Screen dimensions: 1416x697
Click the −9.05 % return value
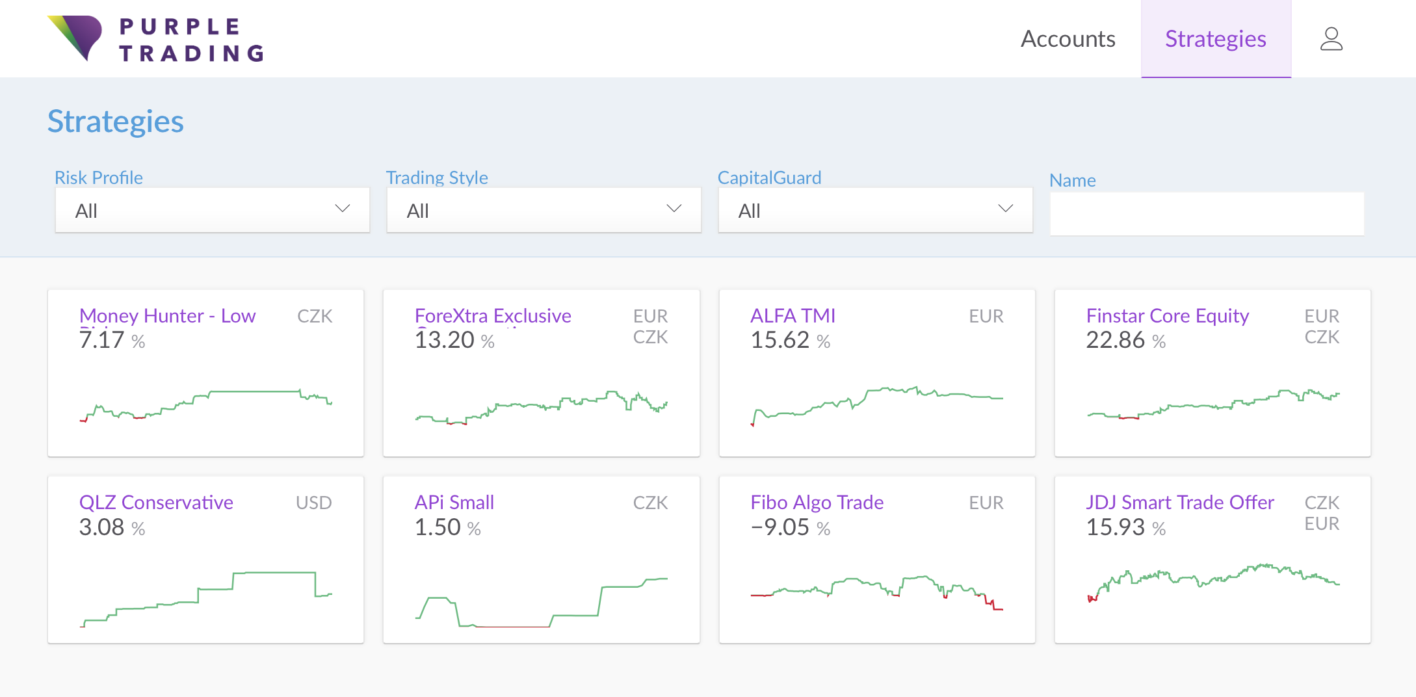click(x=790, y=527)
